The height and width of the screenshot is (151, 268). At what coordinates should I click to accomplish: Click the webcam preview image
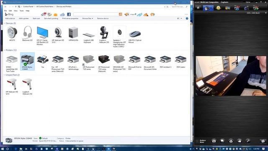coord(231,76)
